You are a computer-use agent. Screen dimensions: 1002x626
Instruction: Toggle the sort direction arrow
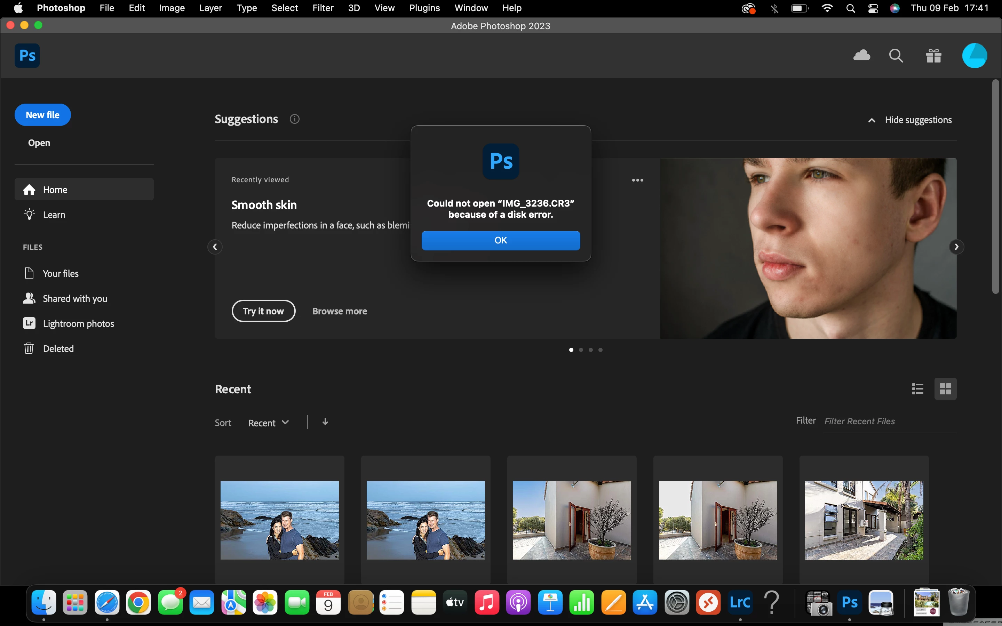click(325, 422)
